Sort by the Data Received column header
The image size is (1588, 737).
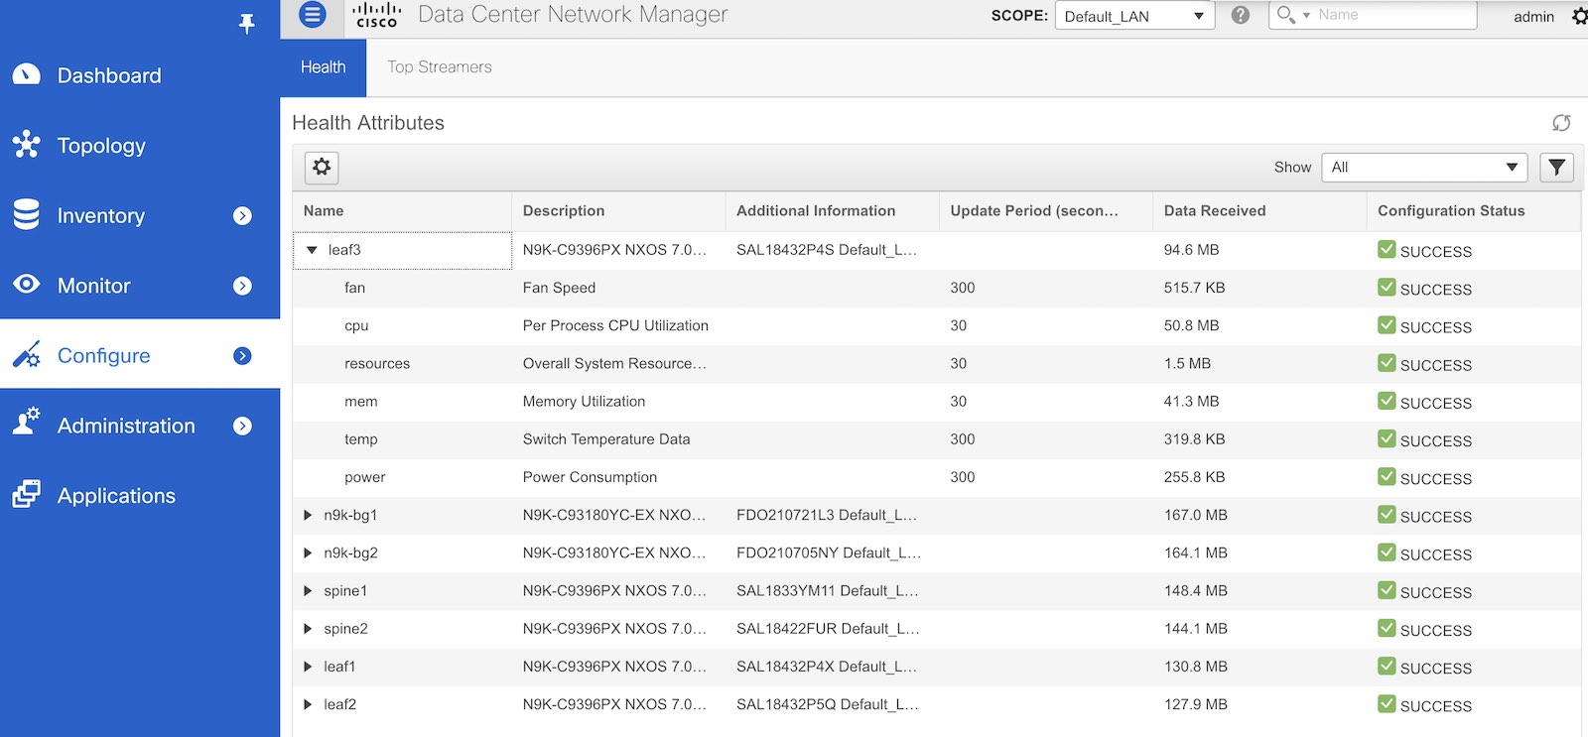1259,211
